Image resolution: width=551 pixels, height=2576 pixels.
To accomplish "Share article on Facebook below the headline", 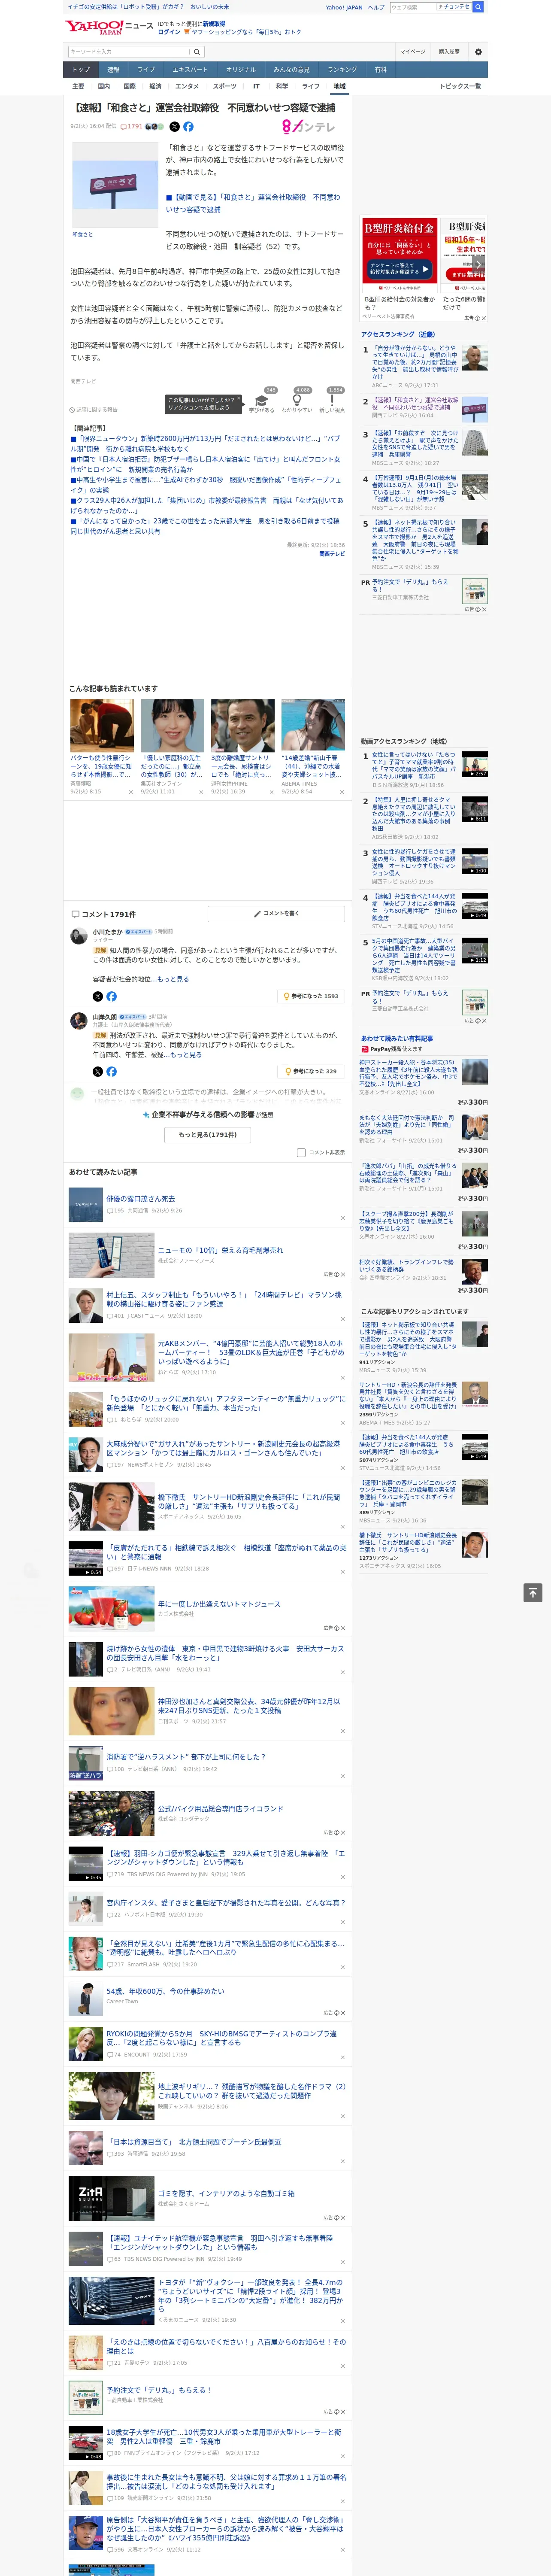I will click(x=188, y=127).
